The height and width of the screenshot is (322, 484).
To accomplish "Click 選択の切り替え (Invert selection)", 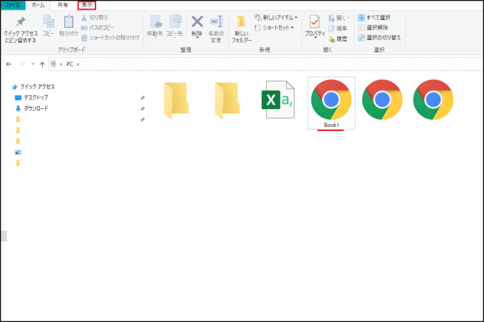I will pyautogui.click(x=379, y=37).
